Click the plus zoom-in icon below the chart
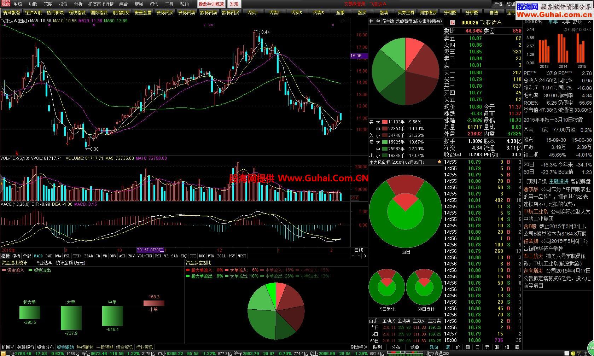 (353, 256)
